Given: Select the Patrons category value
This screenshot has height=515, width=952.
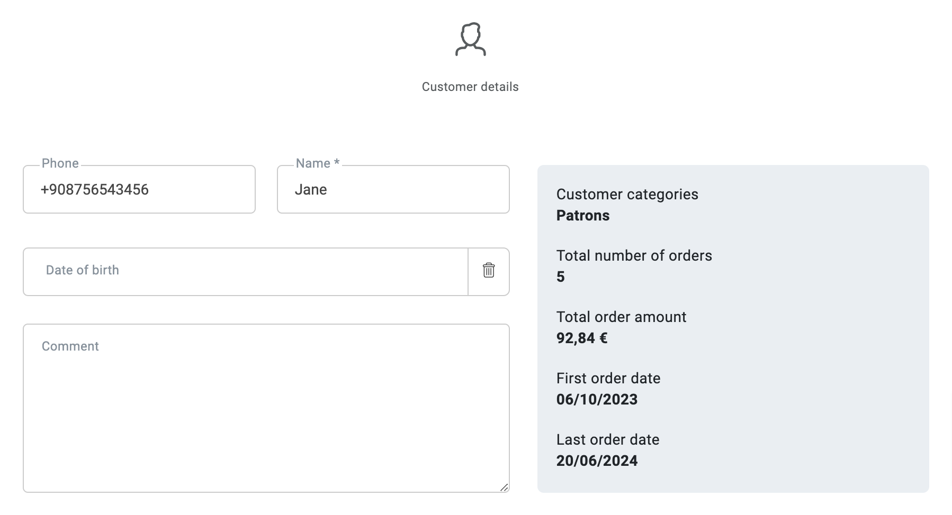Looking at the screenshot, I should pos(582,216).
